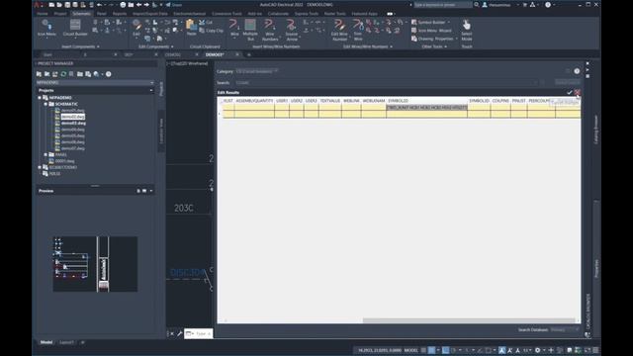
Task: Open the Import/Export Data ribbon tab
Action: (x=149, y=14)
